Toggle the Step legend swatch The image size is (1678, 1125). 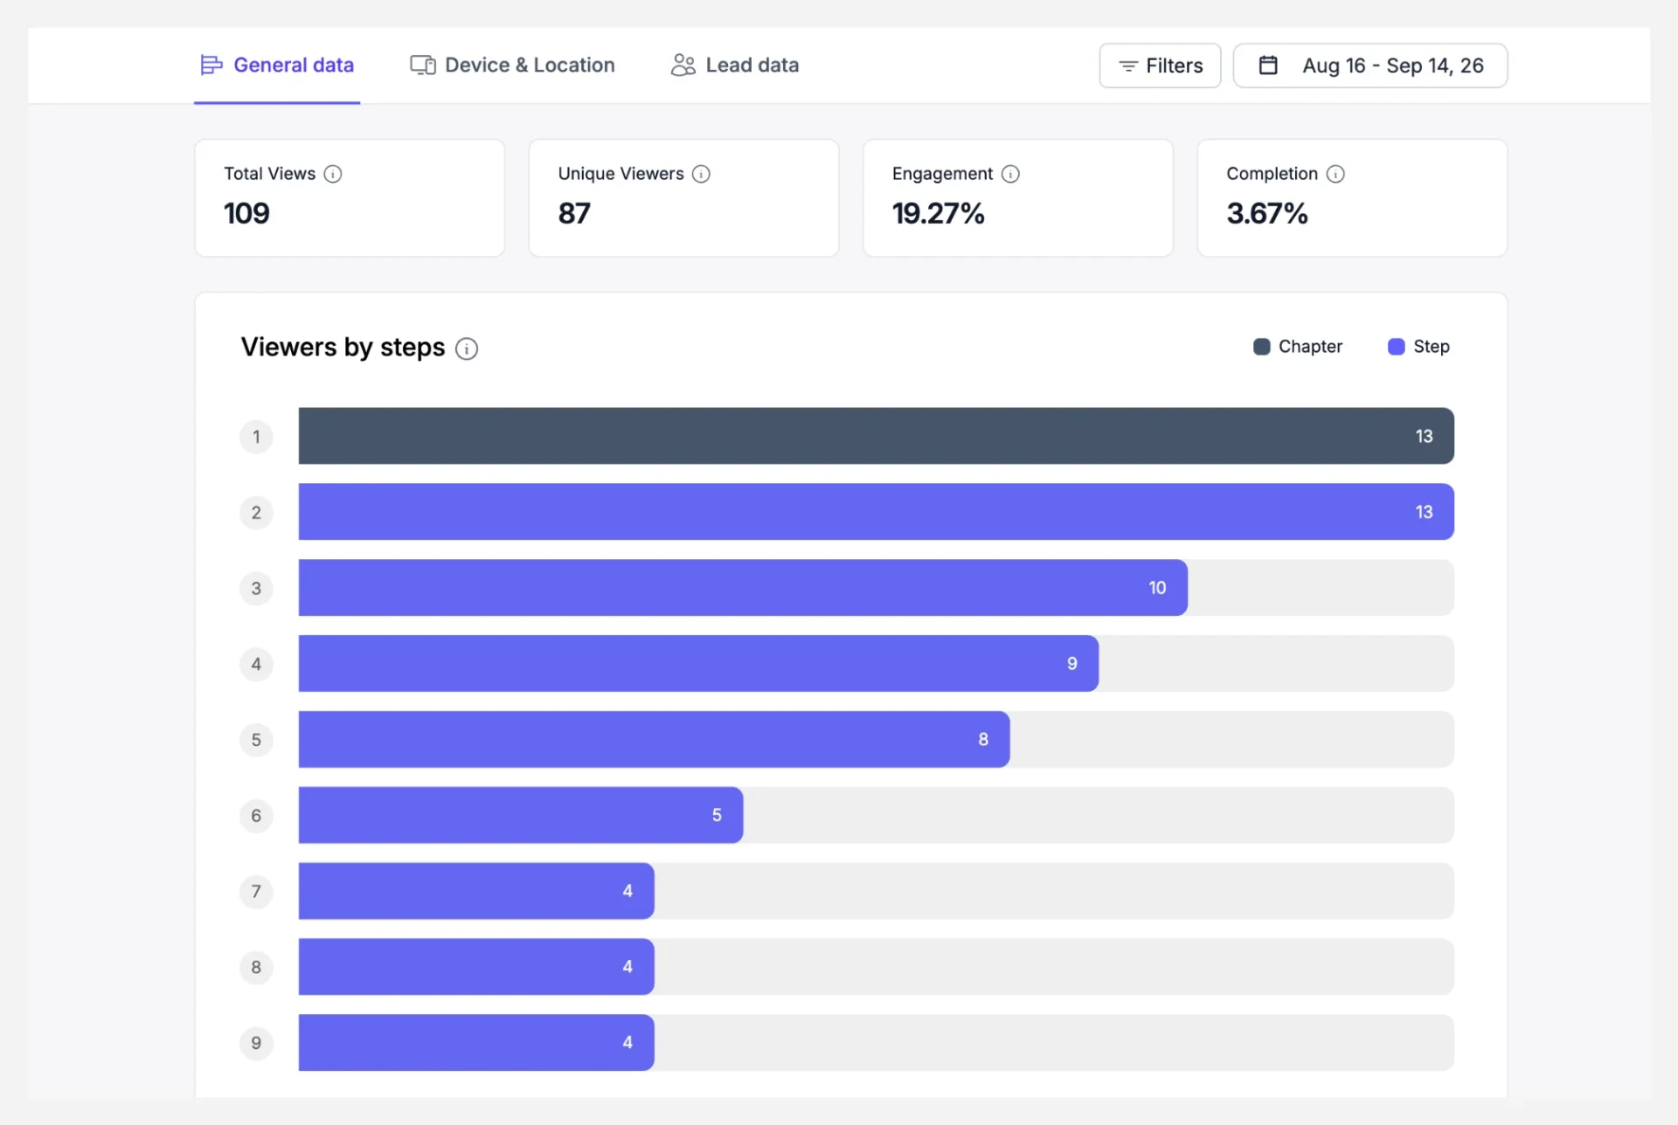(1396, 347)
